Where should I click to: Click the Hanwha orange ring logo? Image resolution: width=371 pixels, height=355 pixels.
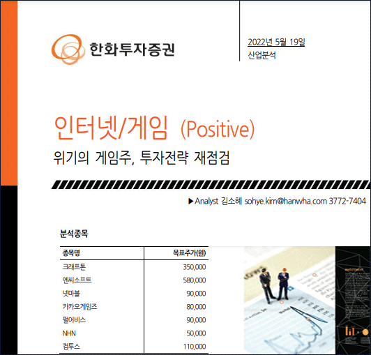[68, 50]
